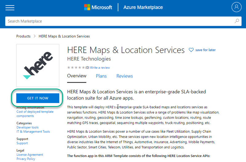Image resolution: width=246 pixels, height=162 pixels.
Task: Click the star rating row
Action: click(x=76, y=68)
